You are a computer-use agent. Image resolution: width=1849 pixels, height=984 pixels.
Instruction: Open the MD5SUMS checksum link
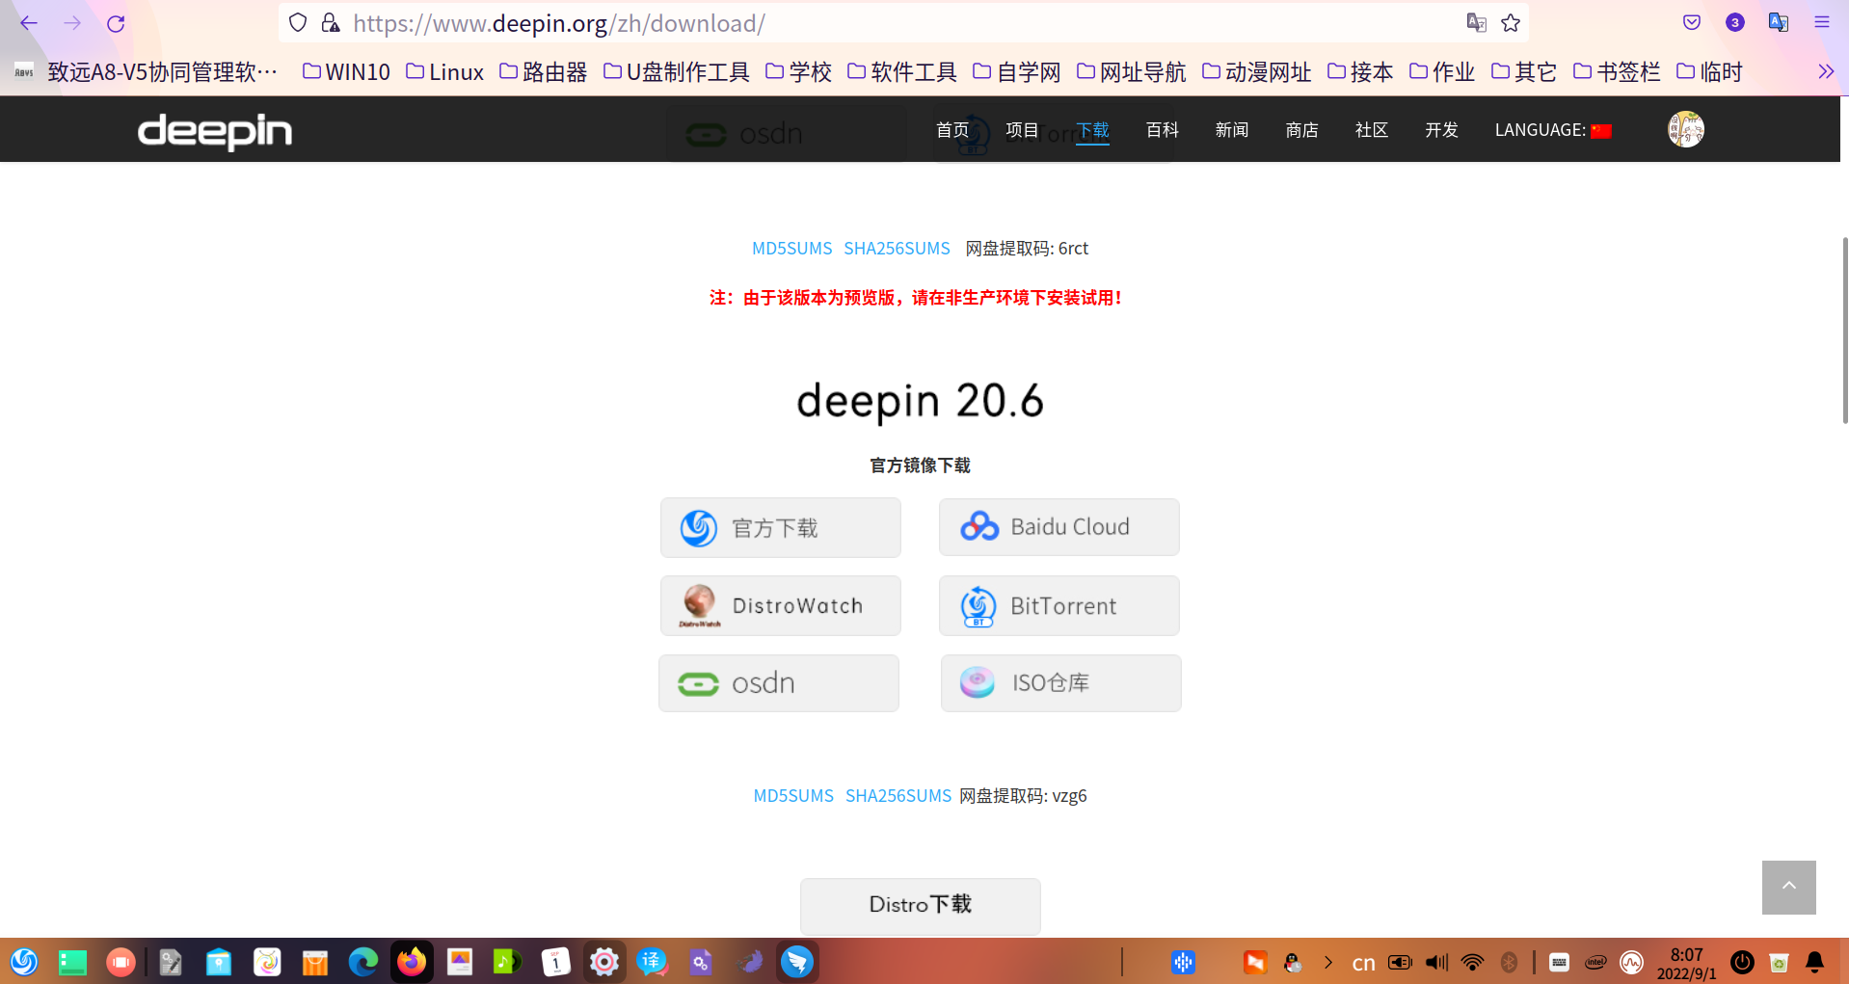pyautogui.click(x=792, y=248)
